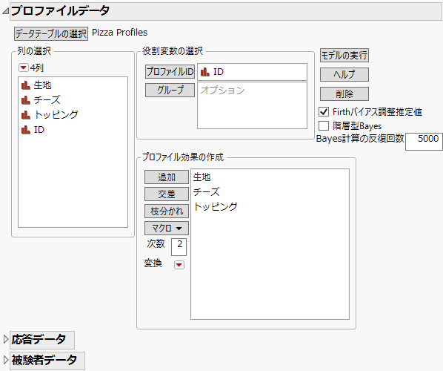Open the 変換 red triangle menu
This screenshot has width=443, height=371.
(x=179, y=265)
